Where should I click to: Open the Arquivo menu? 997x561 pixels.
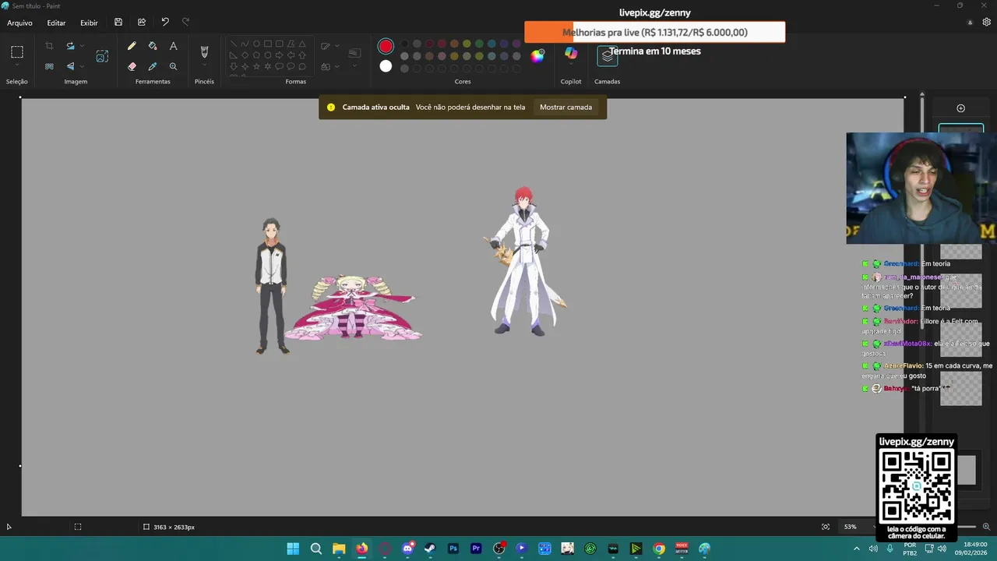click(19, 23)
